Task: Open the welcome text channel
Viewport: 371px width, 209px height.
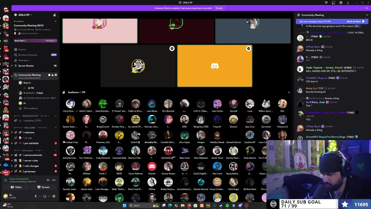Action: (x=29, y=132)
